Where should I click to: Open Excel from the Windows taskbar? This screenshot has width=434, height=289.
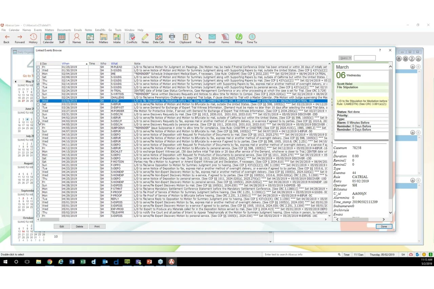click(x=83, y=262)
